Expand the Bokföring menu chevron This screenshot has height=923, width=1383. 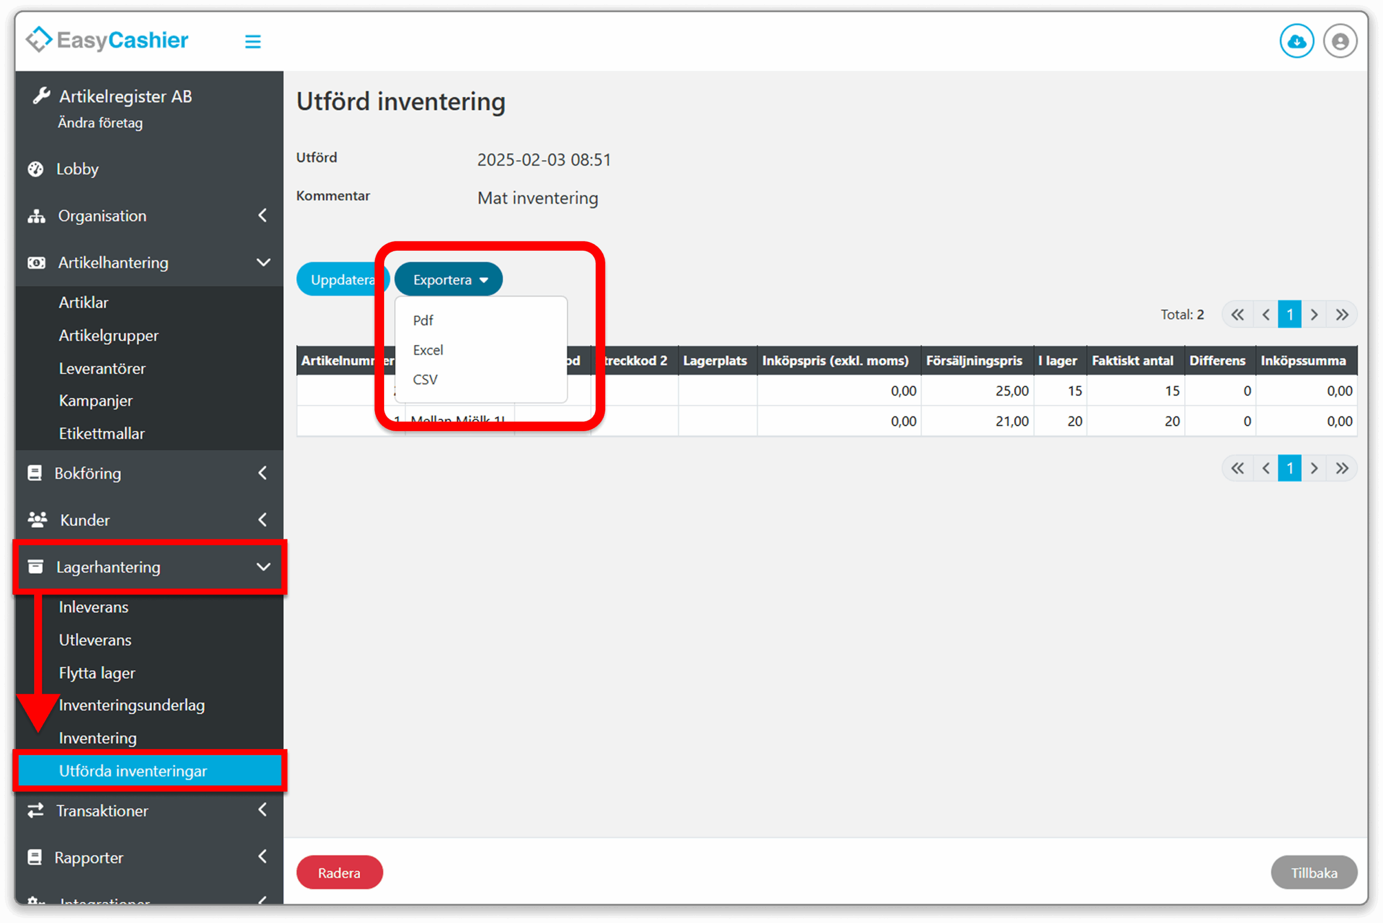(263, 472)
